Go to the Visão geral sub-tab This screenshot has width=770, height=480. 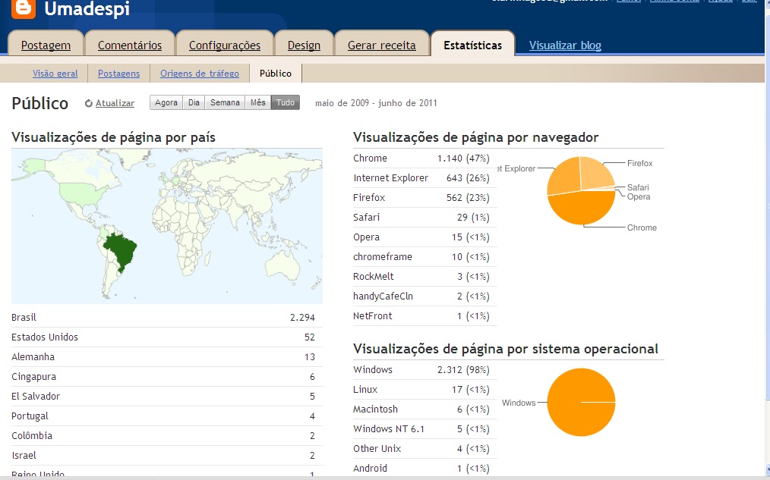click(55, 74)
